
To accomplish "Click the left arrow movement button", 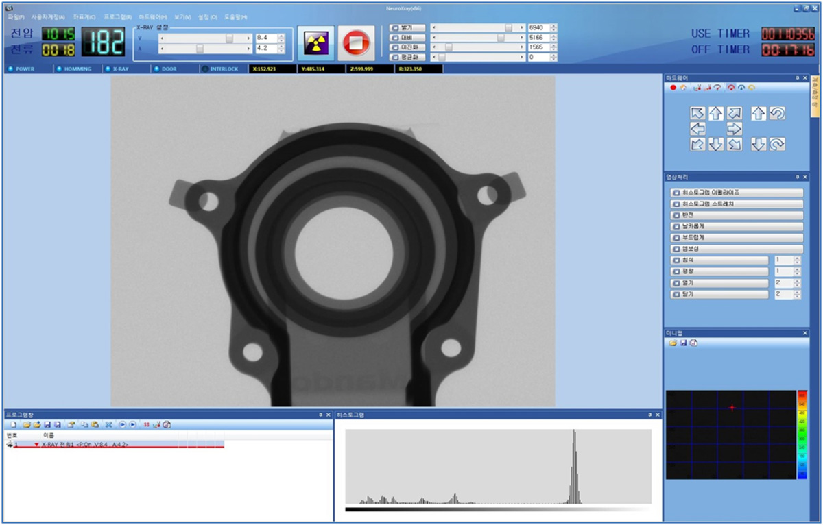I will (697, 129).
